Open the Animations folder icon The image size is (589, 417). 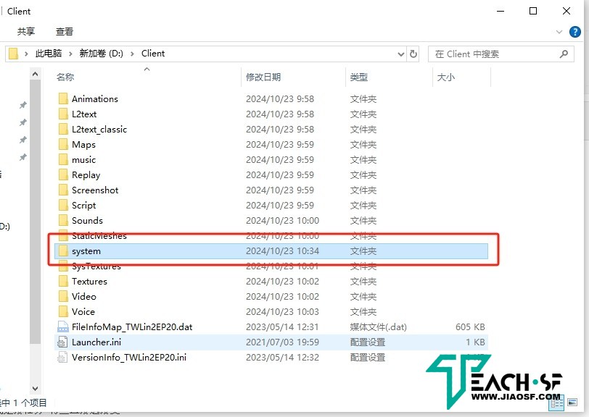(63, 99)
